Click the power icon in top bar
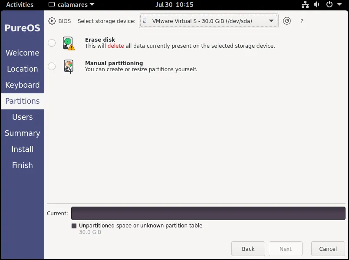Viewport: 349px width, 260px height. pos(329,5)
